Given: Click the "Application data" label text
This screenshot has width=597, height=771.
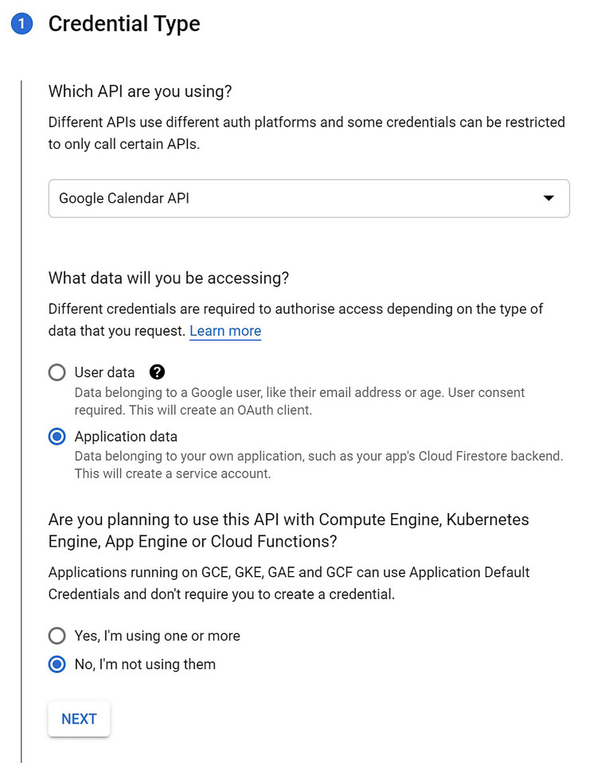Looking at the screenshot, I should (125, 436).
